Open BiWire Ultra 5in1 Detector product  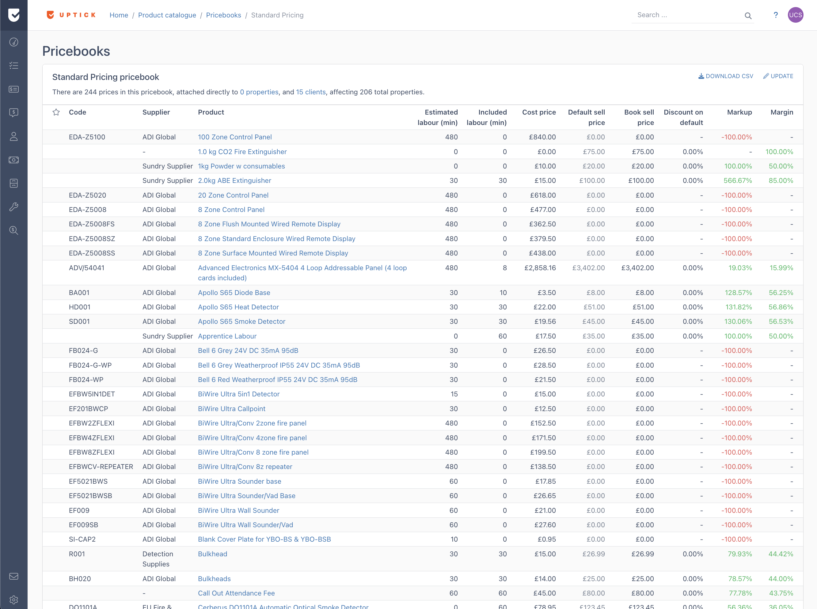point(238,394)
